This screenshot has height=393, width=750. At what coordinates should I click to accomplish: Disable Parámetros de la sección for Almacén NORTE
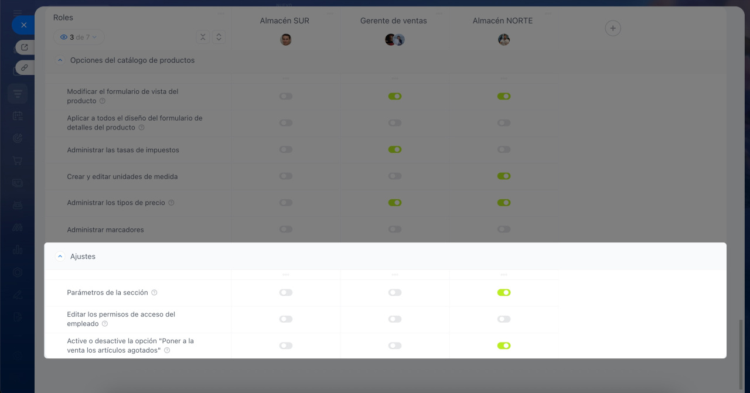503,292
